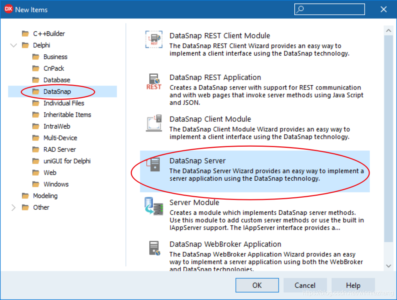
Task: Click the OK button
Action: pyautogui.click(x=257, y=285)
